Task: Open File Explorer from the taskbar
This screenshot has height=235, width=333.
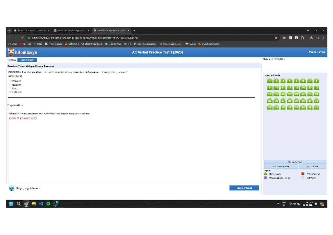Action: click(x=34, y=204)
